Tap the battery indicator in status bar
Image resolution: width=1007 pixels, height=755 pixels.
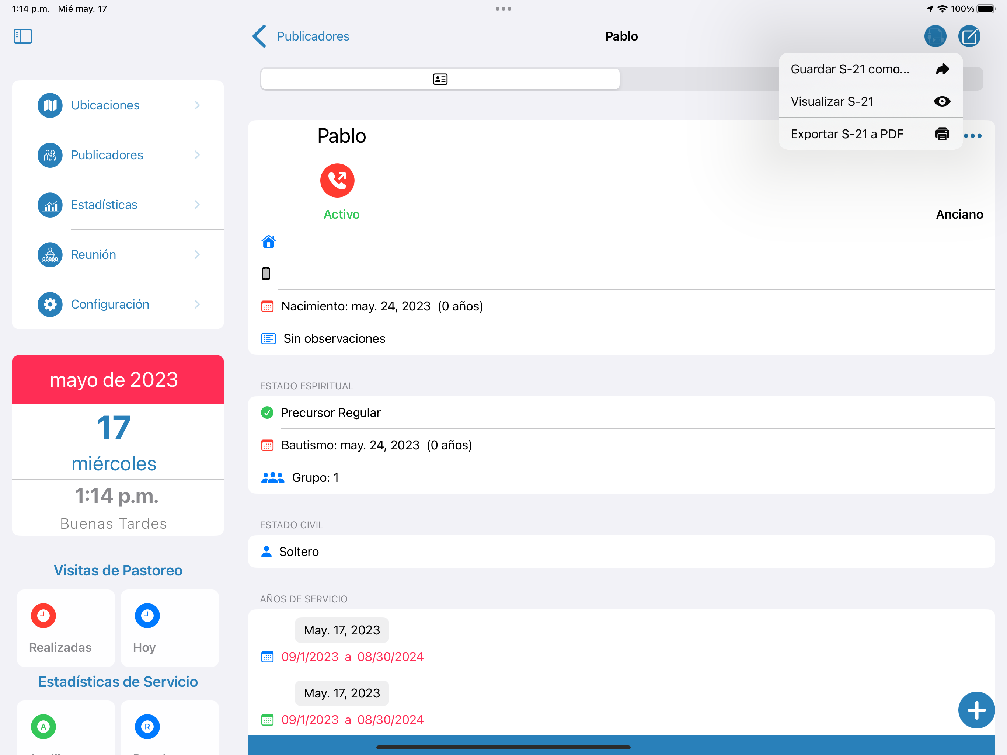tap(986, 8)
